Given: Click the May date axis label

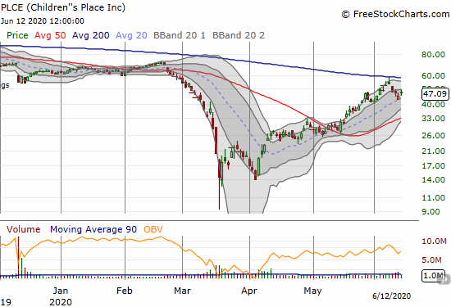Looking at the screenshot, I should 312,291.
